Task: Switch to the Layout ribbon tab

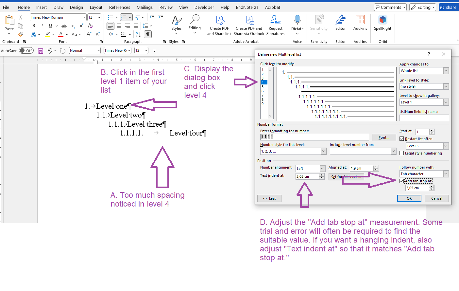Action: [x=96, y=7]
